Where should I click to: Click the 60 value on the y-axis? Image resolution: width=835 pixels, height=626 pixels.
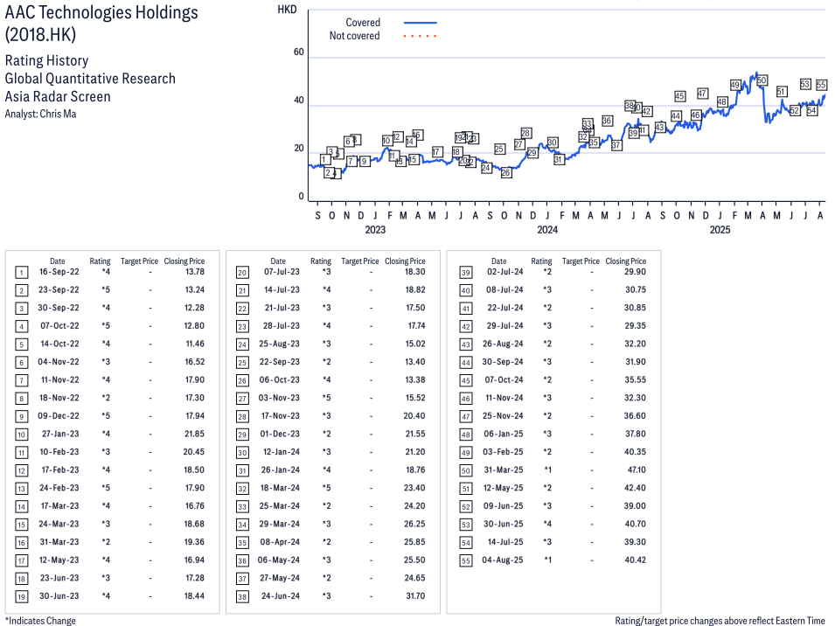(299, 52)
